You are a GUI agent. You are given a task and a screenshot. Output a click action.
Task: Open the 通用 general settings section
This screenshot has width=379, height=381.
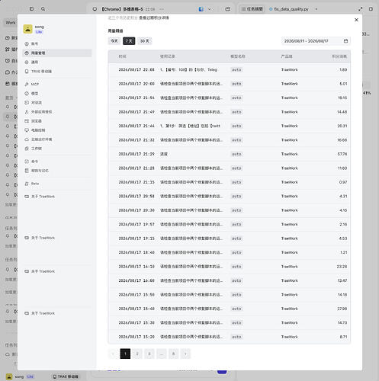[57, 62]
